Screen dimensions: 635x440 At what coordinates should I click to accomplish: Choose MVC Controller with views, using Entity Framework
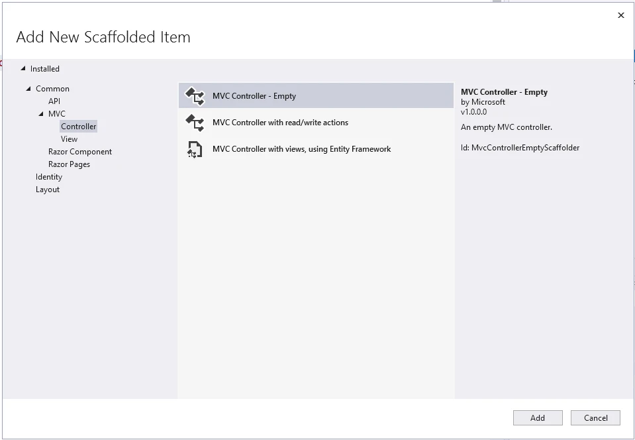click(301, 149)
